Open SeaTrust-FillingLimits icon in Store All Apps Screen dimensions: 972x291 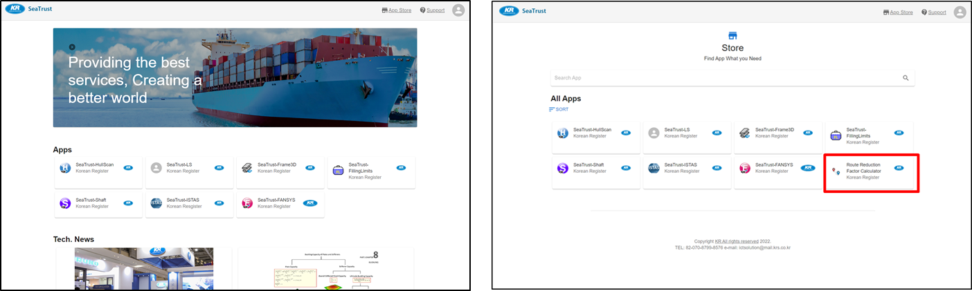[x=836, y=135]
